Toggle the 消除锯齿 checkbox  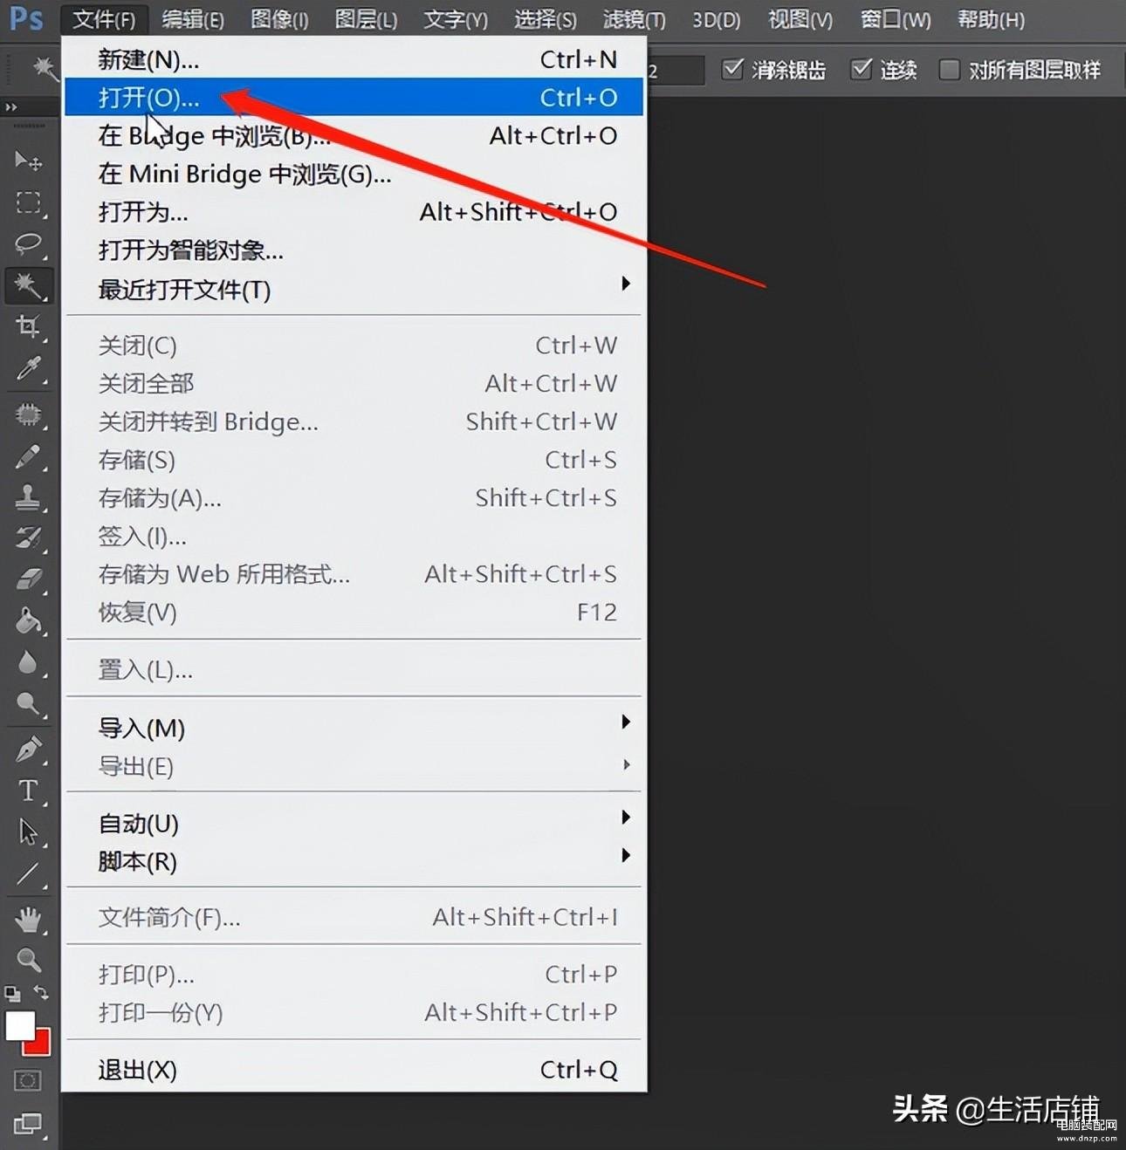(x=733, y=69)
